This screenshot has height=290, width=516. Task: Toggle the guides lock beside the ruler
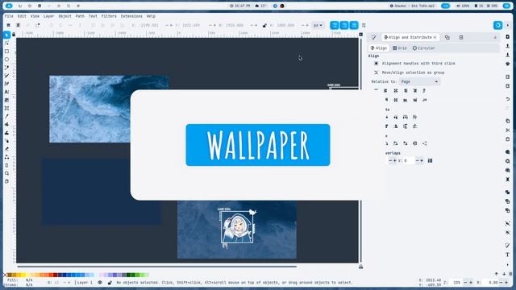[x=14, y=34]
